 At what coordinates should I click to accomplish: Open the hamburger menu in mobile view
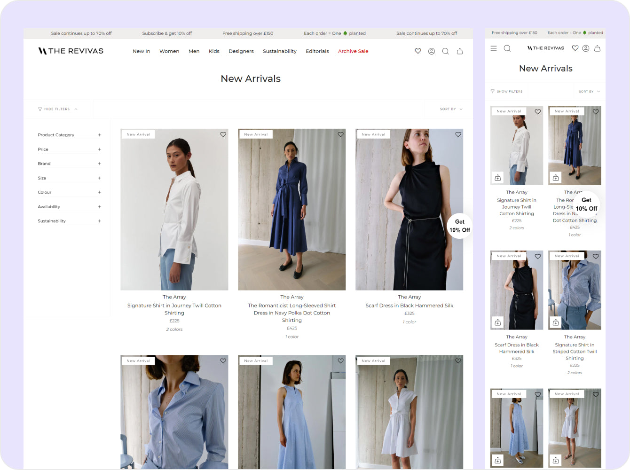point(493,48)
